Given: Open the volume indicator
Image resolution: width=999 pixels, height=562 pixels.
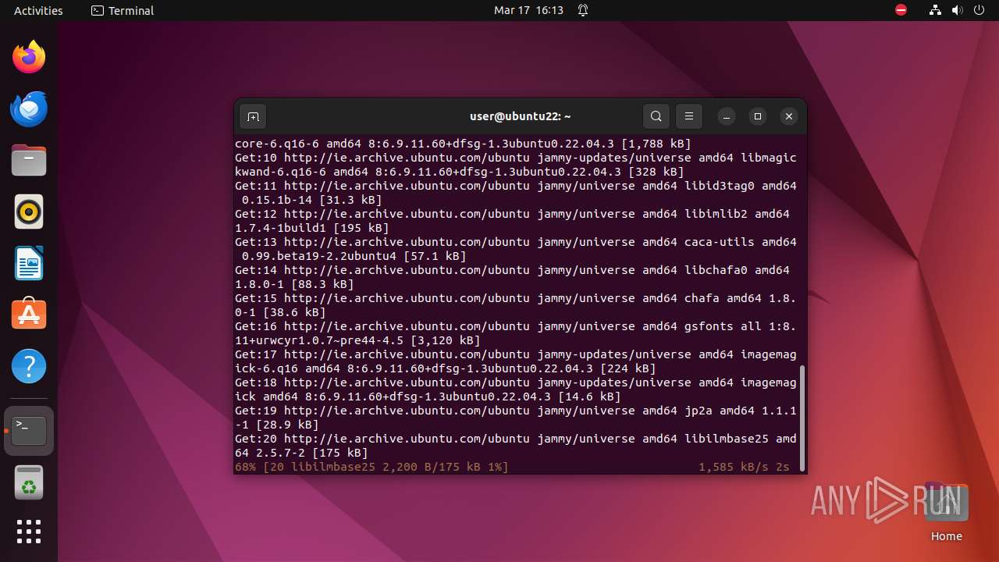Looking at the screenshot, I should coord(957,10).
